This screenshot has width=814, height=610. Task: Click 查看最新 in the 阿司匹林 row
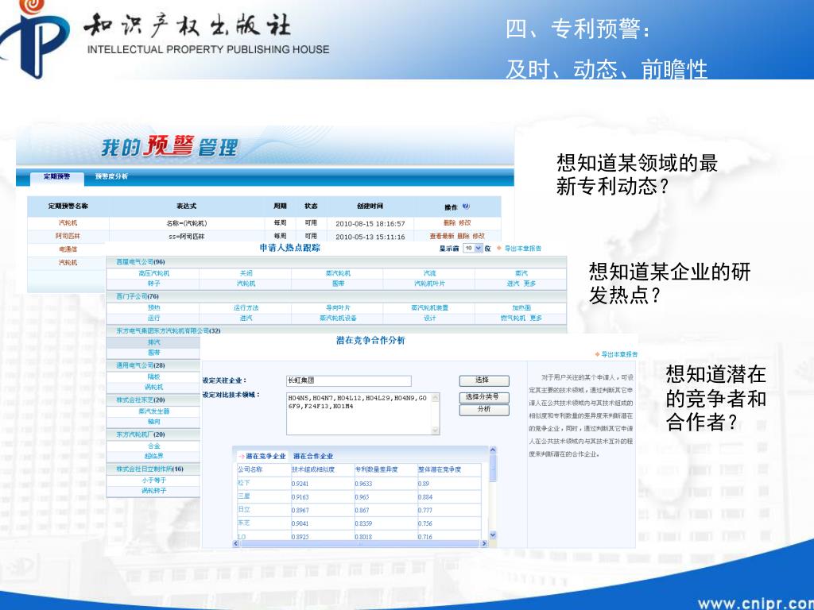[x=442, y=236]
